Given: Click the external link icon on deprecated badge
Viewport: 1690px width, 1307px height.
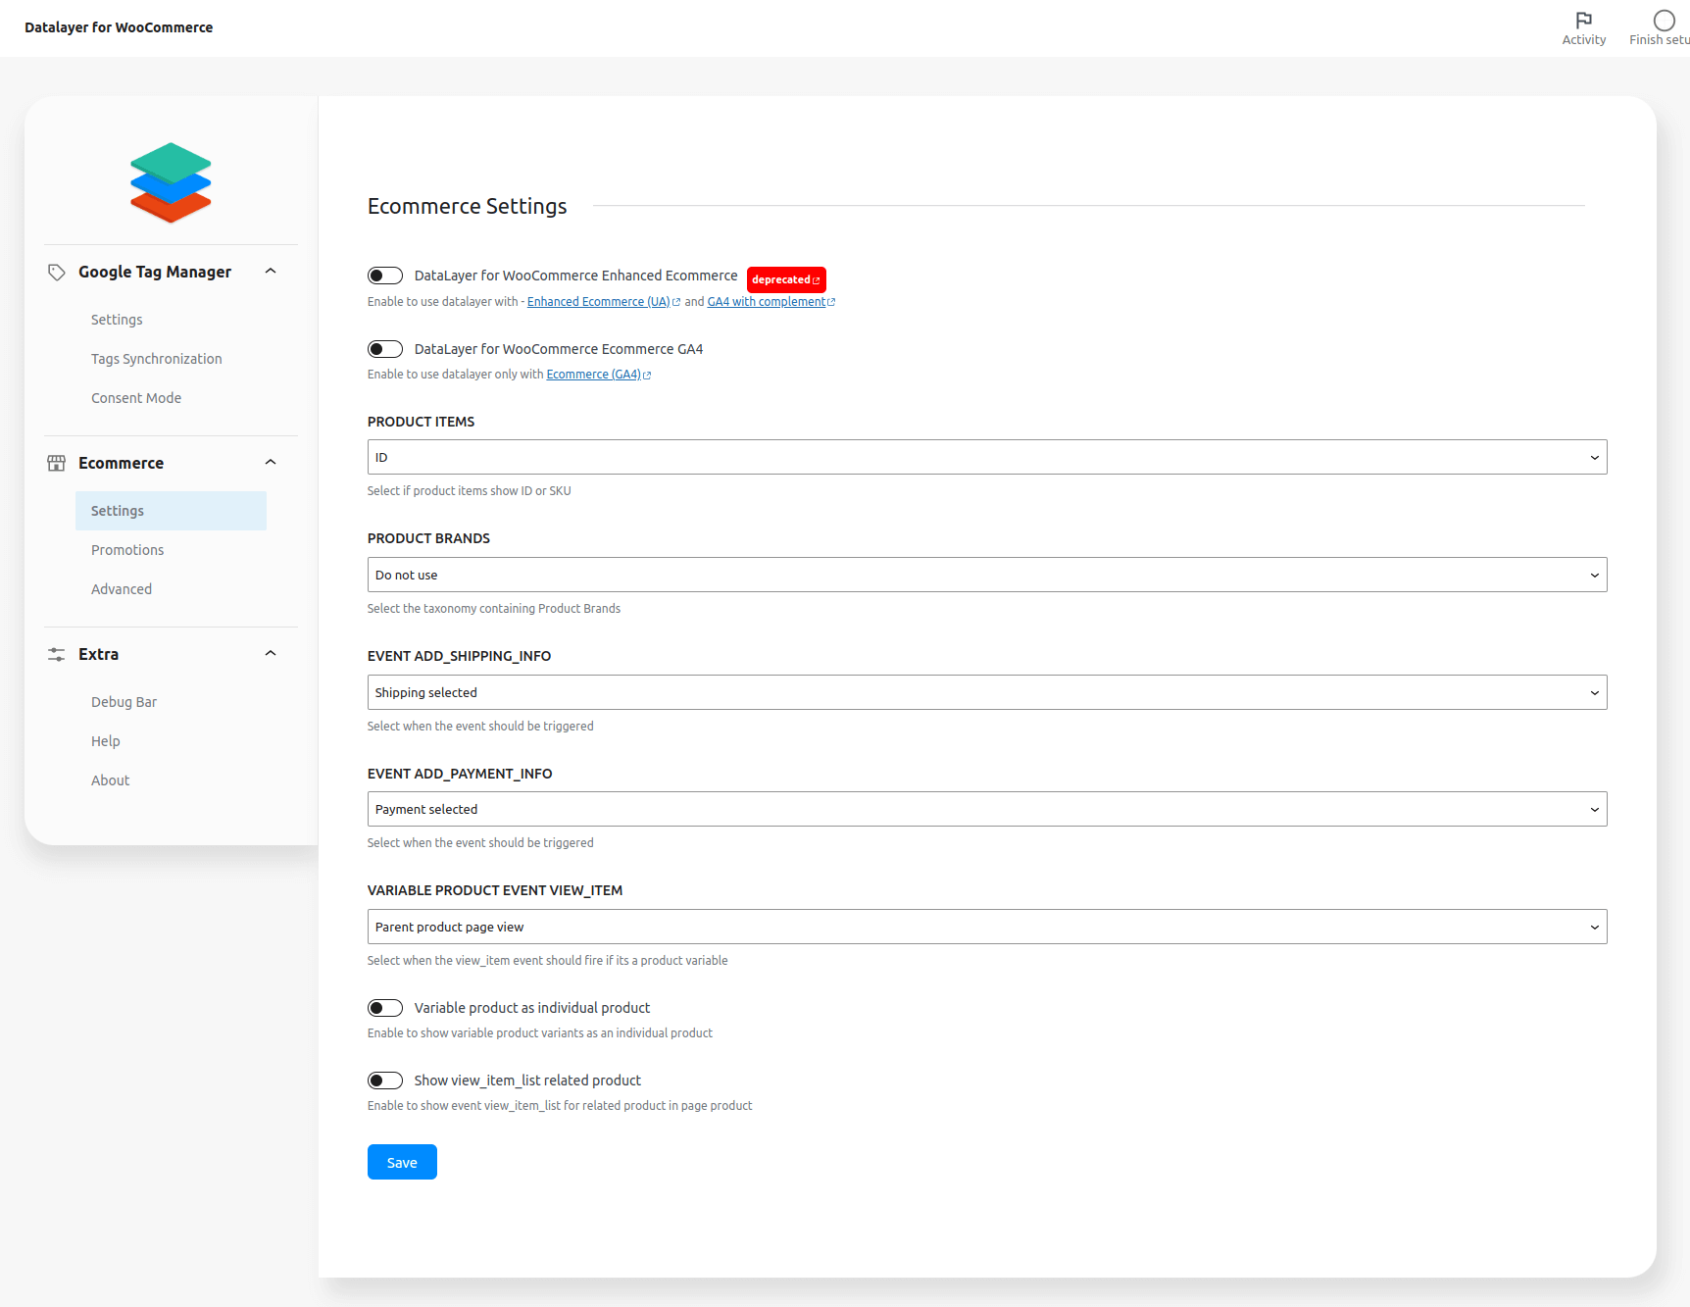Looking at the screenshot, I should click(x=817, y=279).
